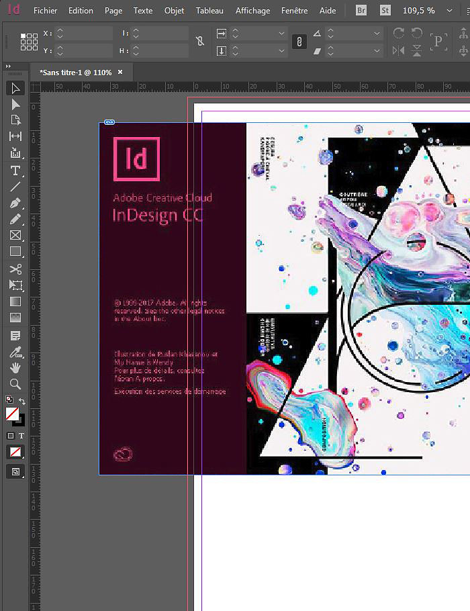This screenshot has height=611, width=470.
Task: Open scale X percentage dropdown
Action: pos(281,34)
